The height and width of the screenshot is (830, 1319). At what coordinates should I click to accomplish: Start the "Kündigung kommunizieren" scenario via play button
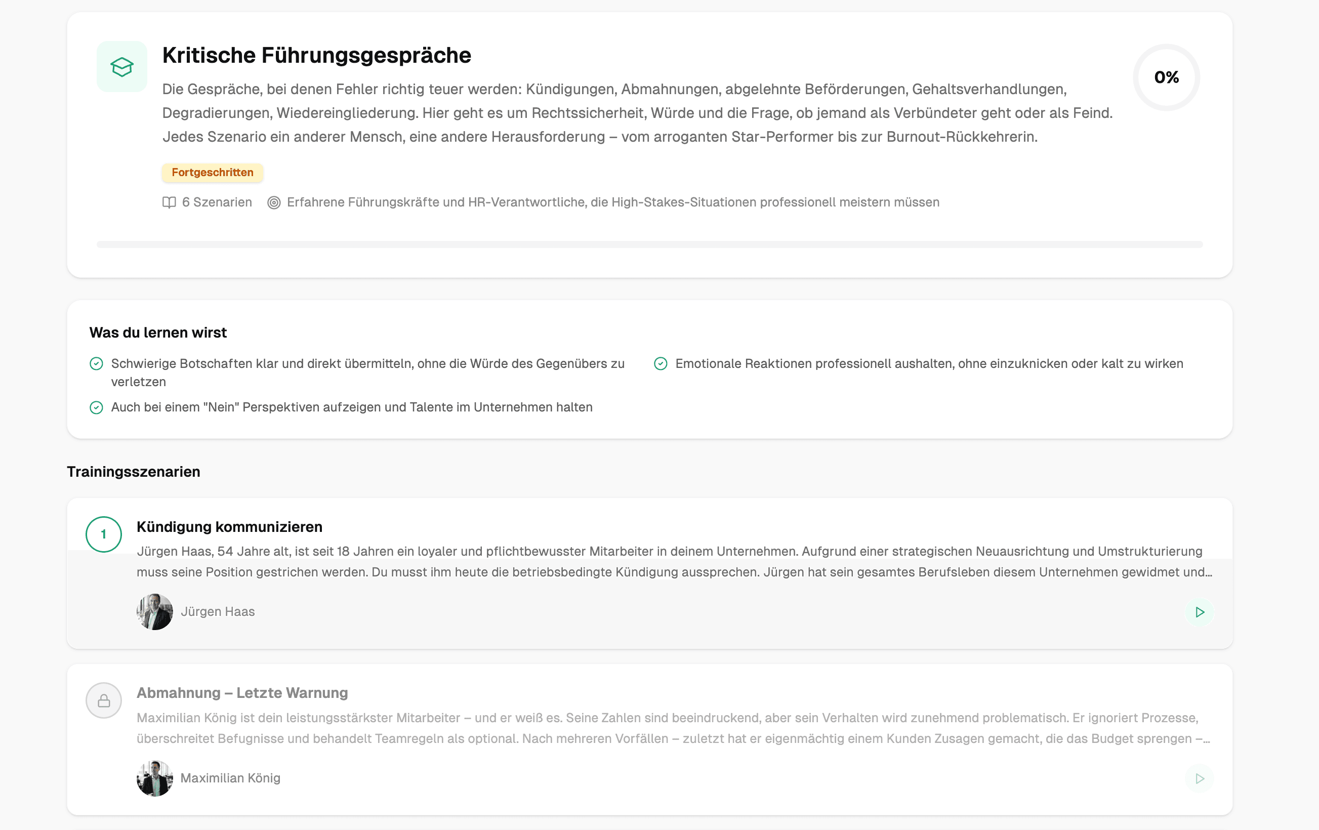1200,612
